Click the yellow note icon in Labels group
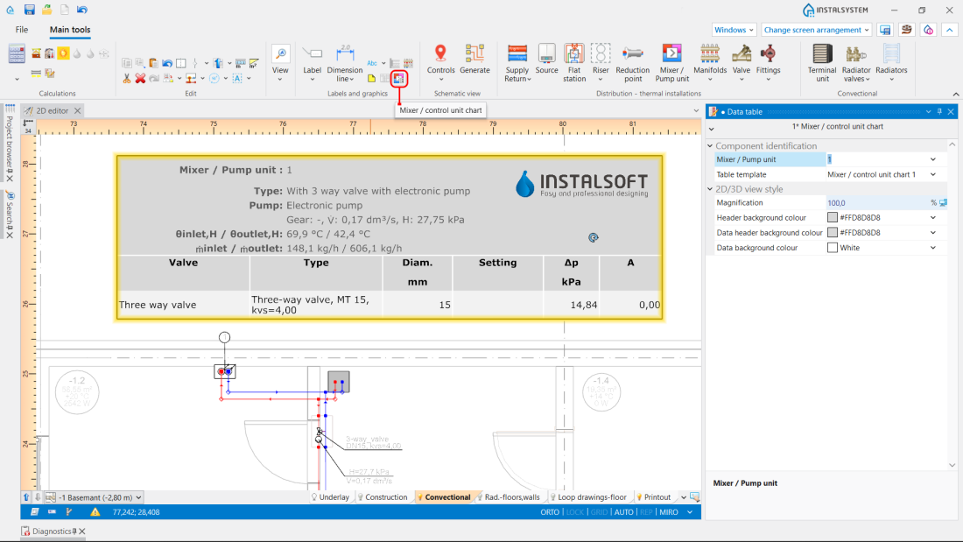This screenshot has width=963, height=542. tap(371, 78)
